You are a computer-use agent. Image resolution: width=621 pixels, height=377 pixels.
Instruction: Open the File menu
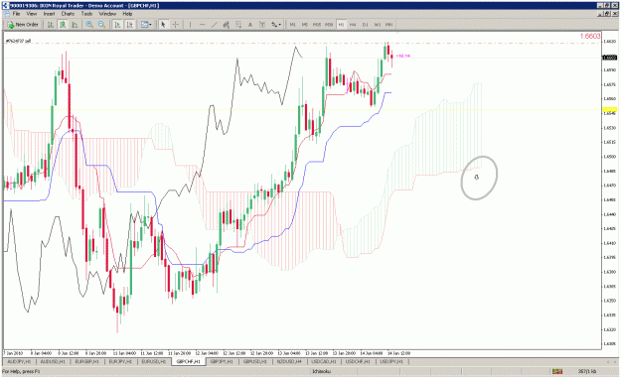coord(16,14)
